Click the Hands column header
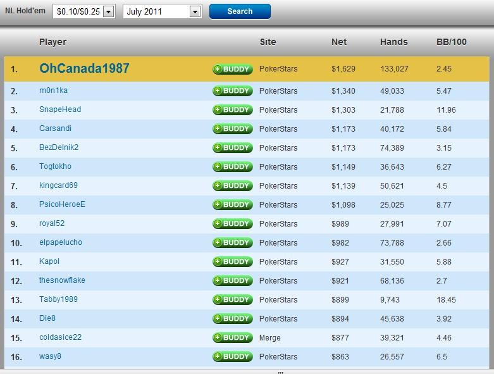The height and width of the screenshot is (374, 494). (x=394, y=42)
